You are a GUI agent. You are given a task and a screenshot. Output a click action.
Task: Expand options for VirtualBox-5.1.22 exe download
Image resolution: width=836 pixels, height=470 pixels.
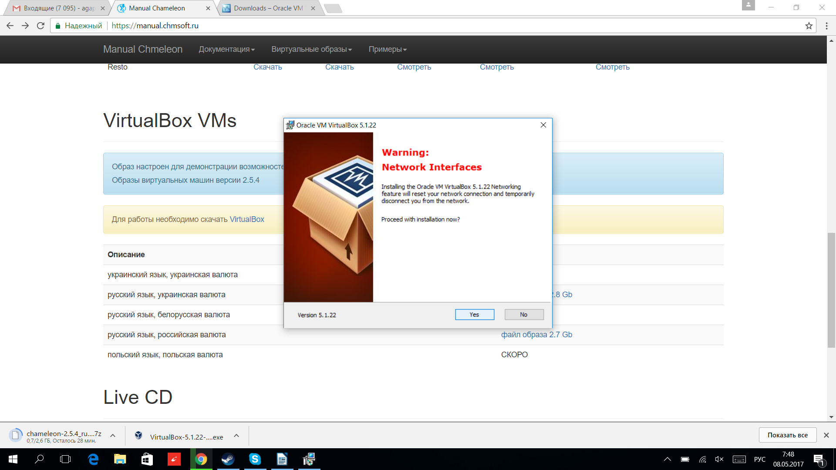pyautogui.click(x=236, y=435)
